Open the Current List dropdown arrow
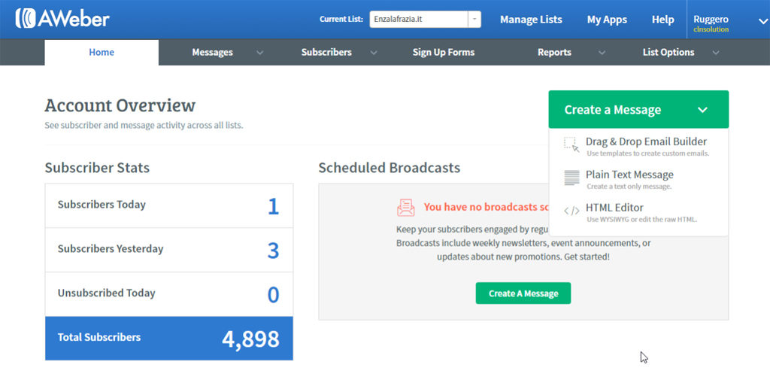 coord(474,20)
